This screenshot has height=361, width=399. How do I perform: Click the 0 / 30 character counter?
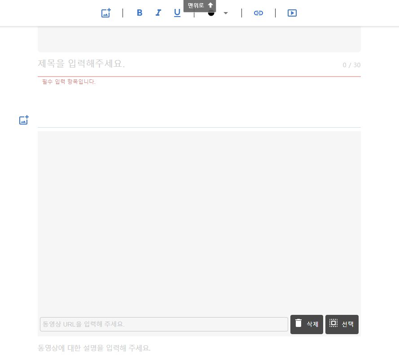[x=351, y=65]
